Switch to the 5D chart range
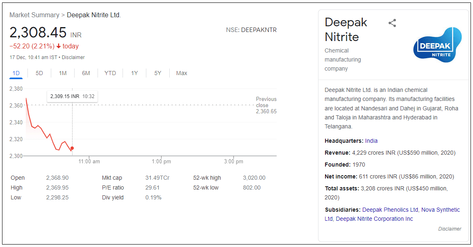 (39, 73)
